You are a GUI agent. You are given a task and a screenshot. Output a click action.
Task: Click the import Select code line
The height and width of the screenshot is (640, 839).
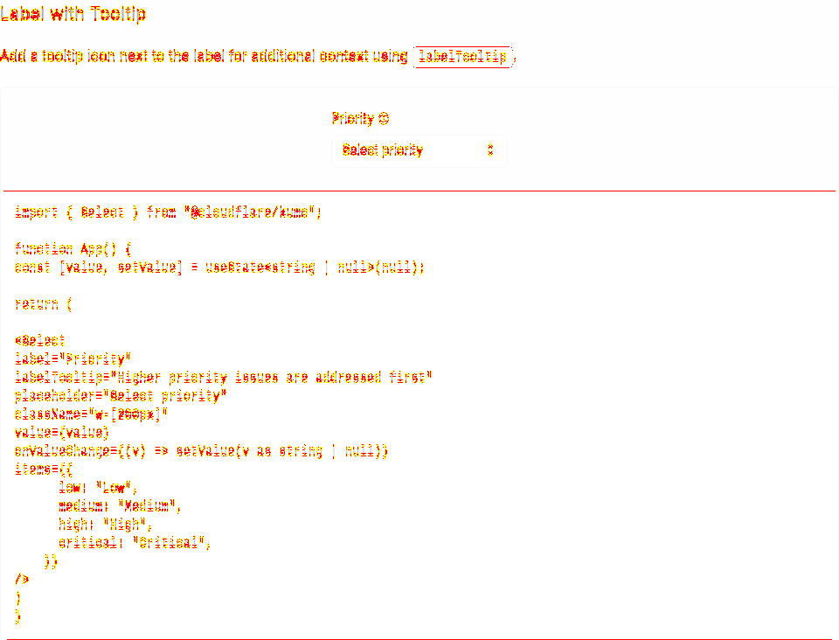click(x=168, y=212)
